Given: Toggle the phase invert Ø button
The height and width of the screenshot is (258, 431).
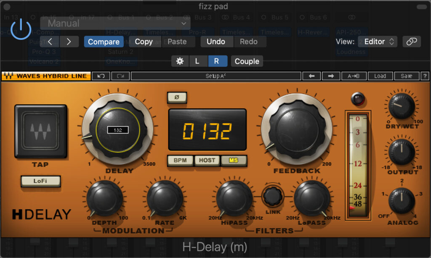Looking at the screenshot, I should coord(177,97).
